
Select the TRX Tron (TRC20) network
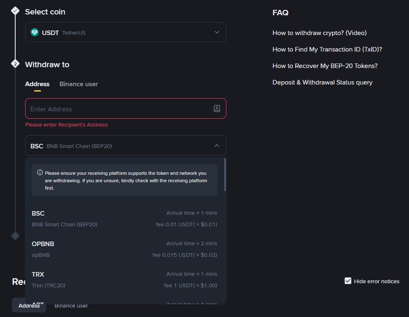(x=124, y=279)
